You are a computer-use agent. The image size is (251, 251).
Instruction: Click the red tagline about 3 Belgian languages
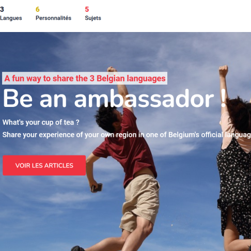(x=85, y=79)
